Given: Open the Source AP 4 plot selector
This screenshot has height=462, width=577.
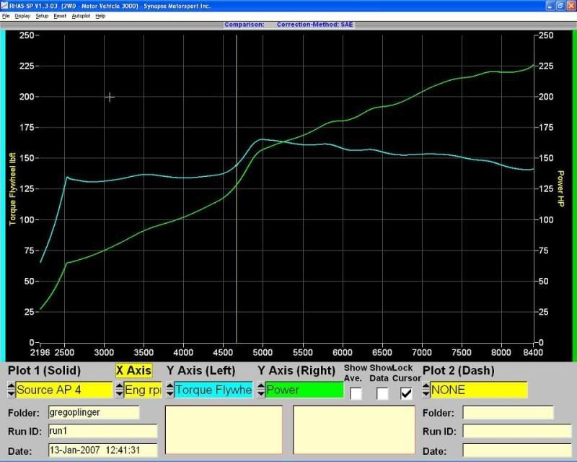Looking at the screenshot, I should [x=64, y=390].
